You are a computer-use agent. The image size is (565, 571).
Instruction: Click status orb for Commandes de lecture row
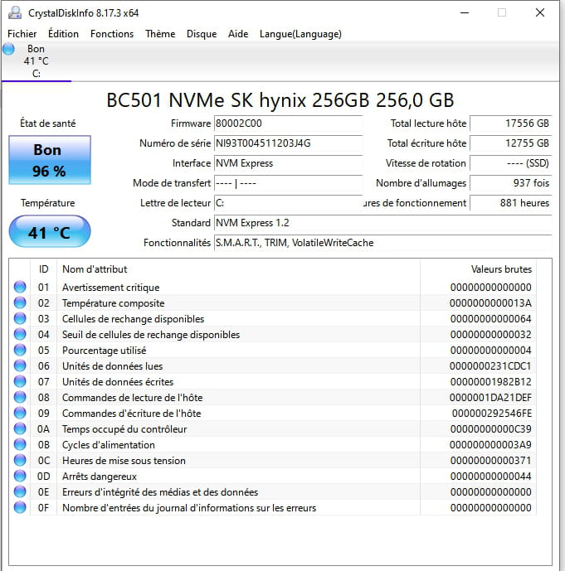[x=20, y=397]
